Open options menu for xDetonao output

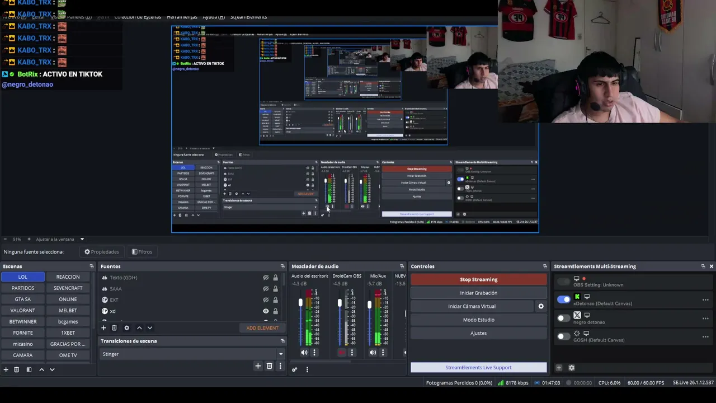tap(705, 300)
